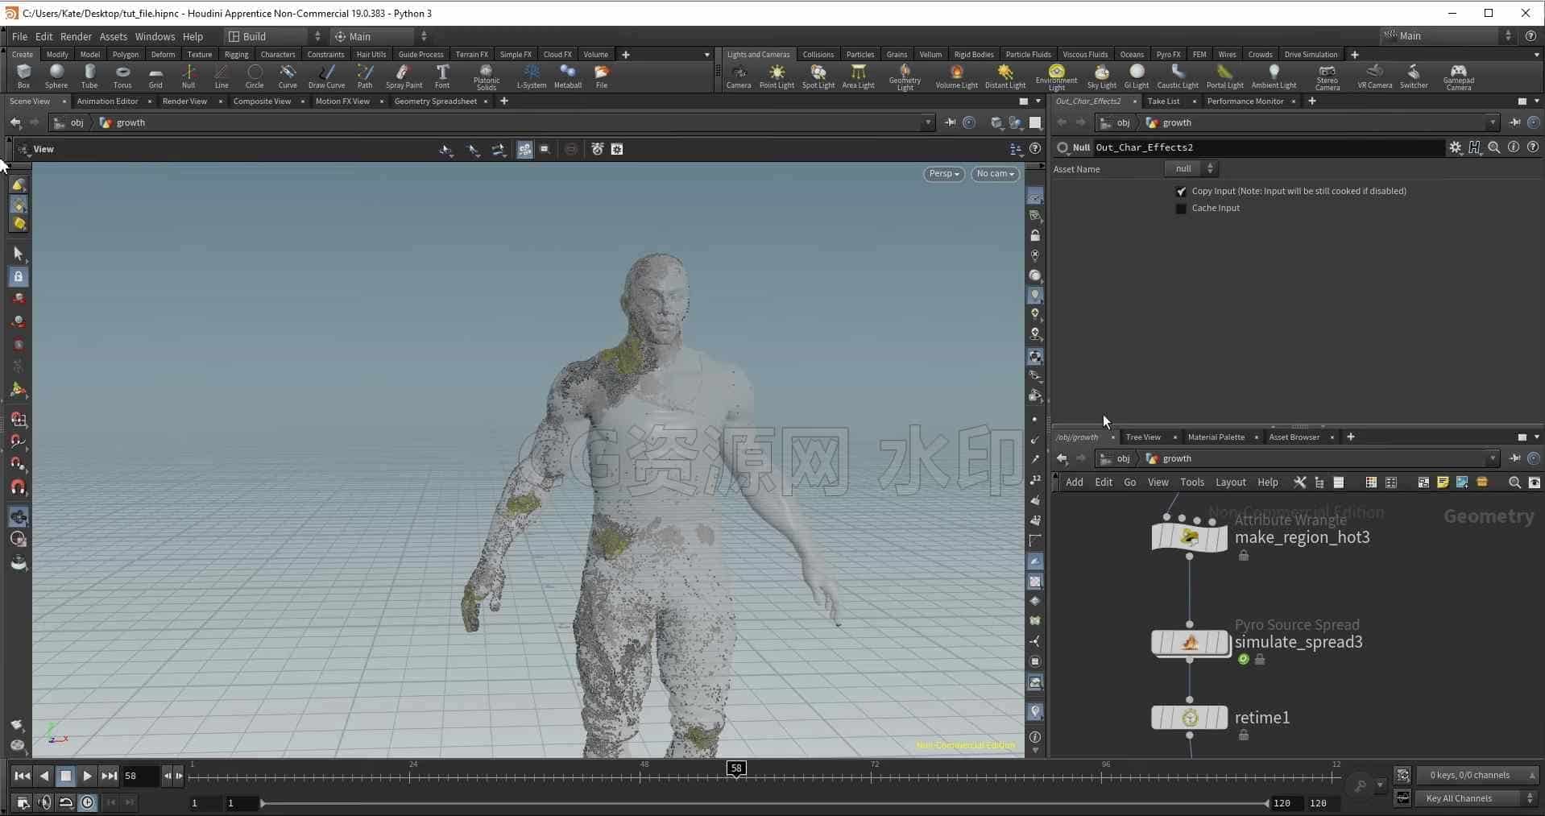Toggle the Copy Input checkbox
The image size is (1545, 816).
[x=1181, y=191]
